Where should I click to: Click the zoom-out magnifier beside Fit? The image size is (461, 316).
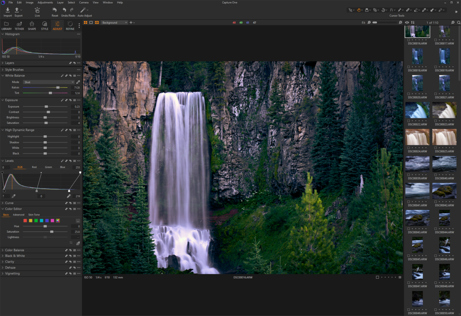(369, 22)
